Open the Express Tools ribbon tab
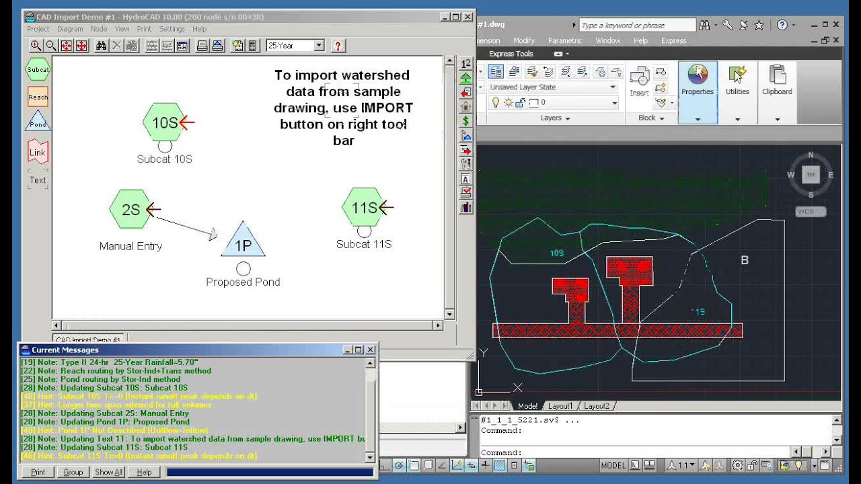 pos(511,54)
